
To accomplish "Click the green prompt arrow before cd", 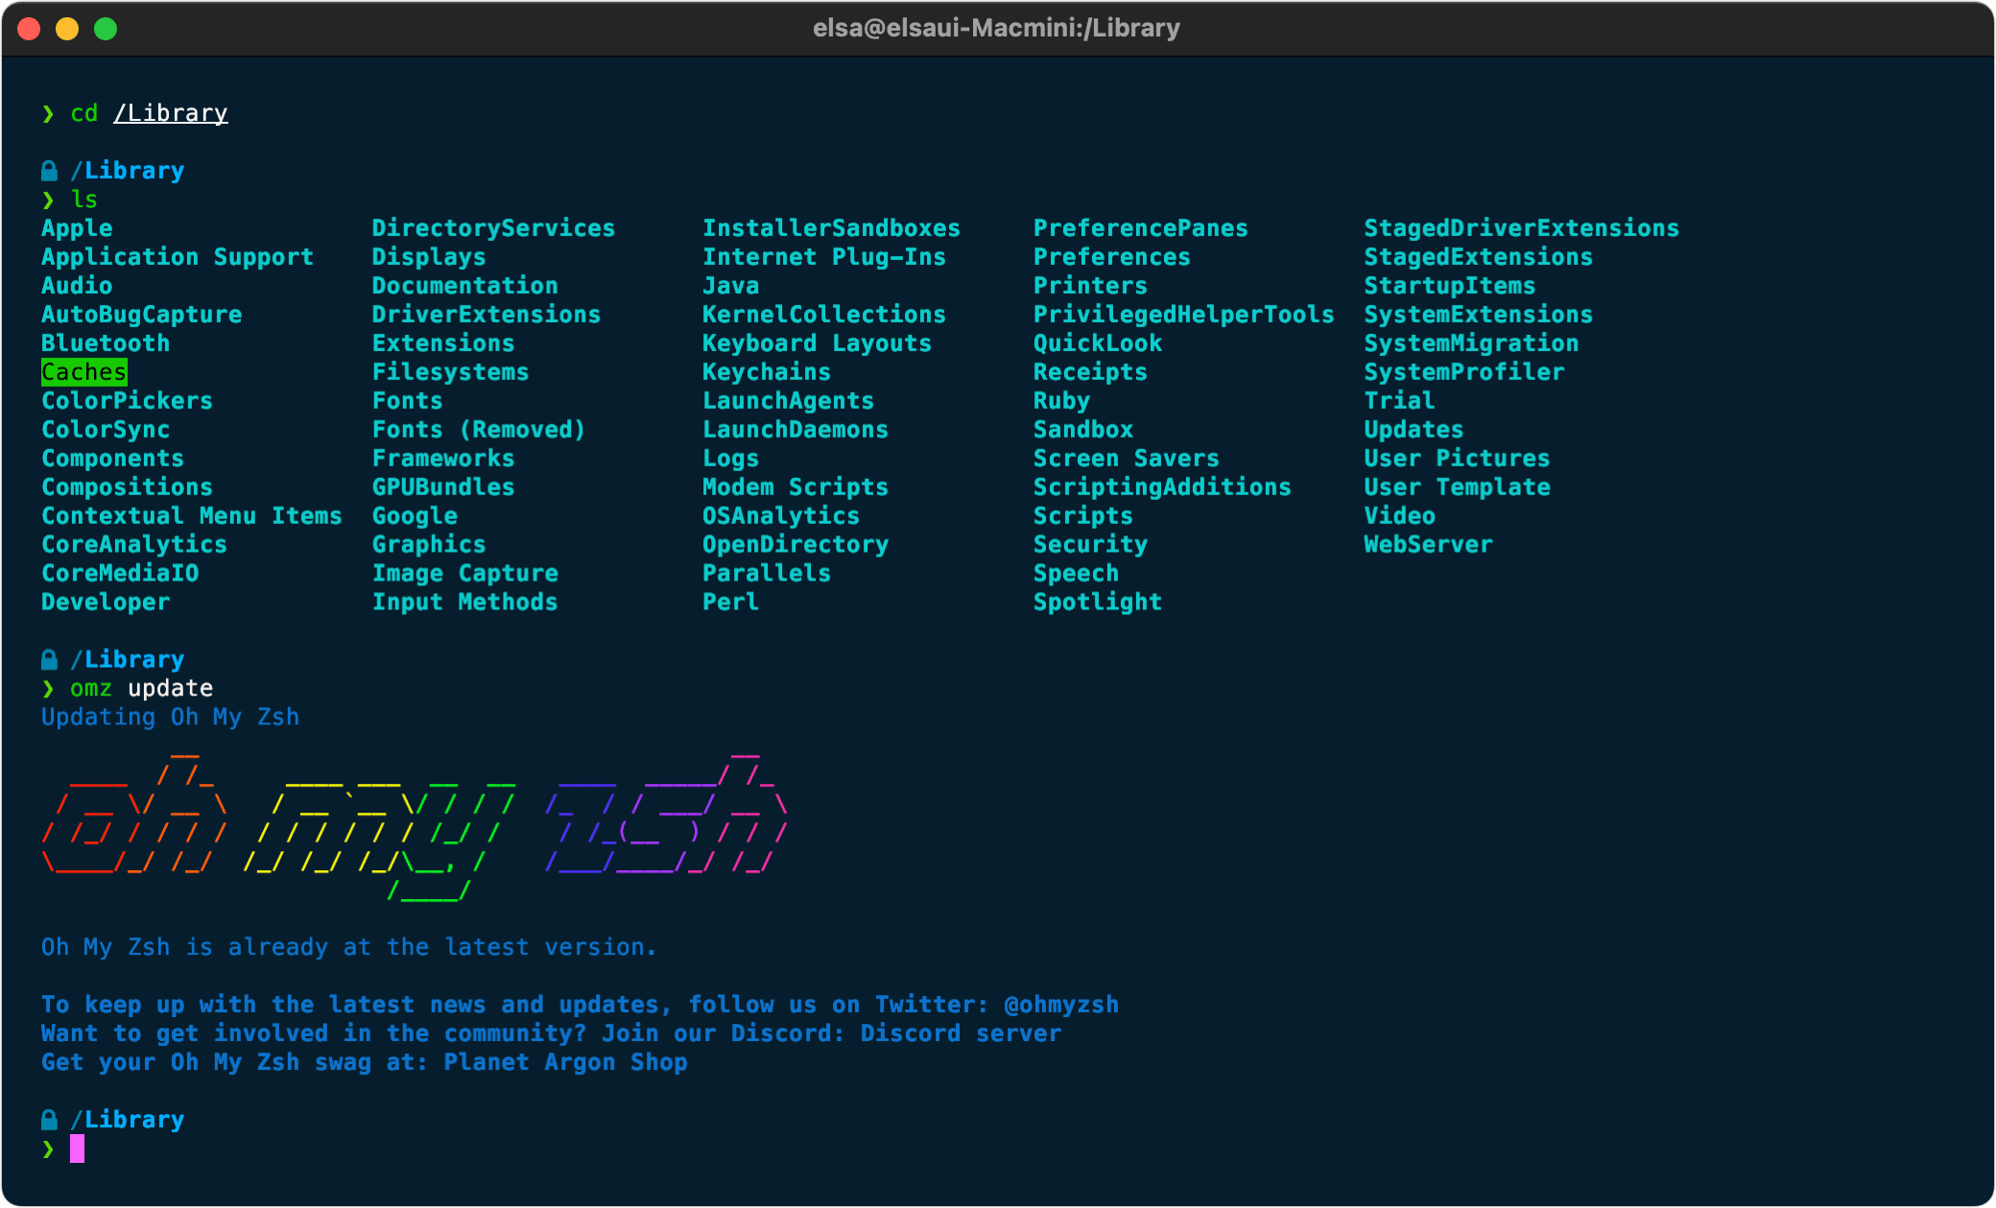I will [x=48, y=114].
